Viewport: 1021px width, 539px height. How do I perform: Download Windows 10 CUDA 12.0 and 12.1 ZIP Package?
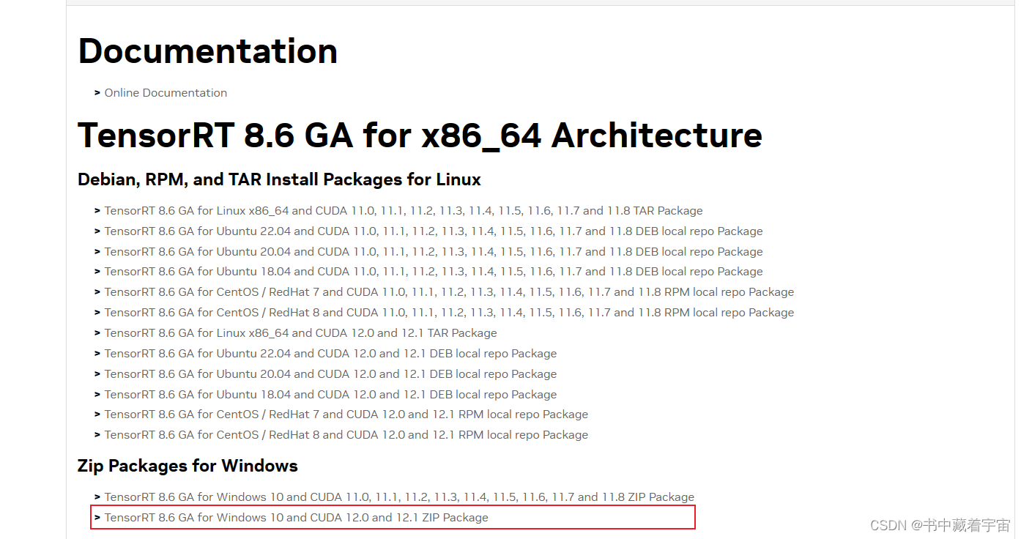(297, 518)
